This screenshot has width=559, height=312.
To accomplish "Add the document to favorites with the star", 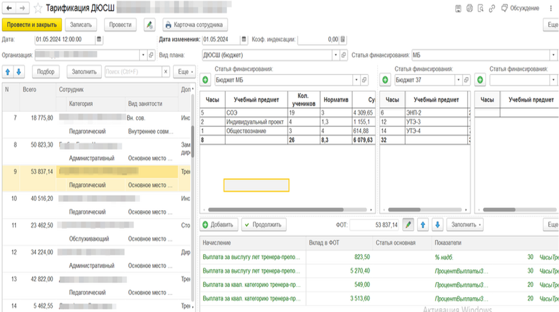I will pos(38,8).
